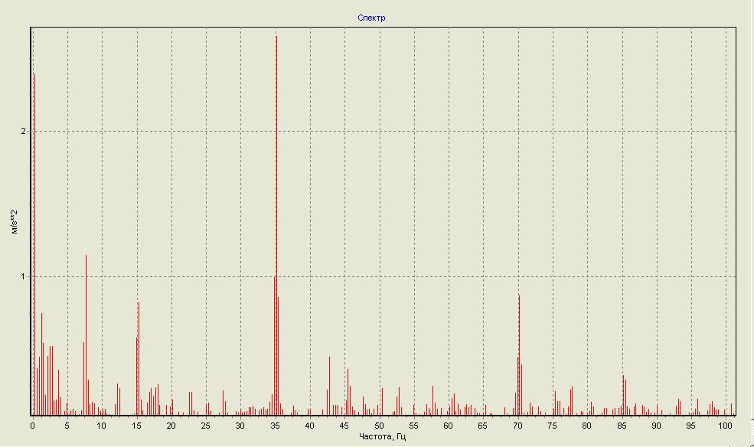Click the chart title "Спектр"
Image resolution: width=754 pixels, height=447 pixels.
click(371, 18)
